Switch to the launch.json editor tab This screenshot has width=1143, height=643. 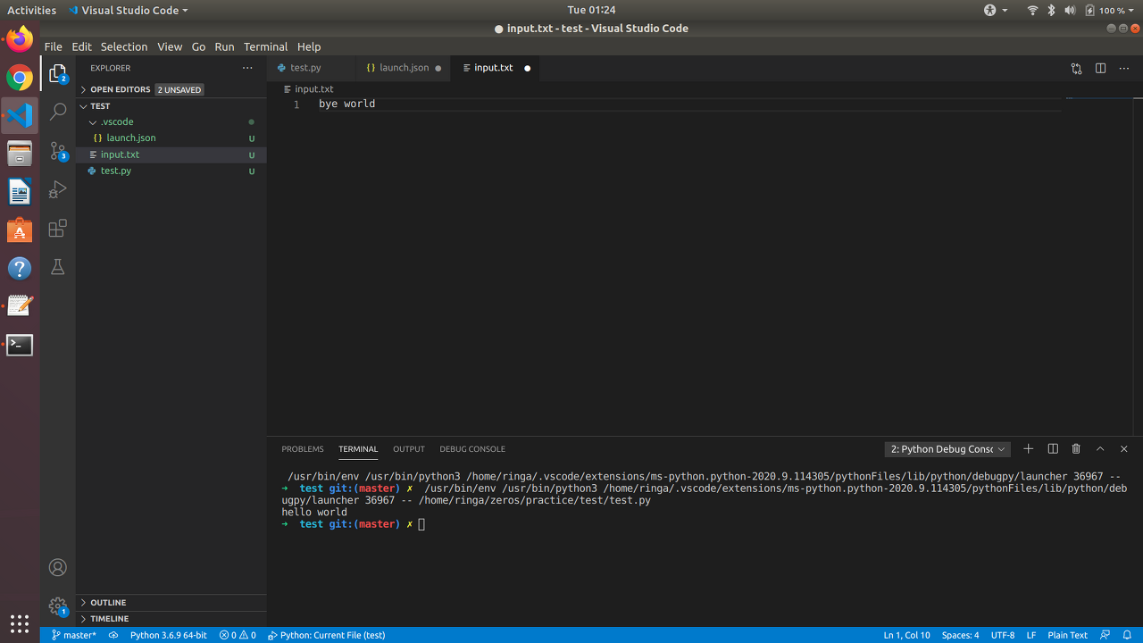[404, 68]
